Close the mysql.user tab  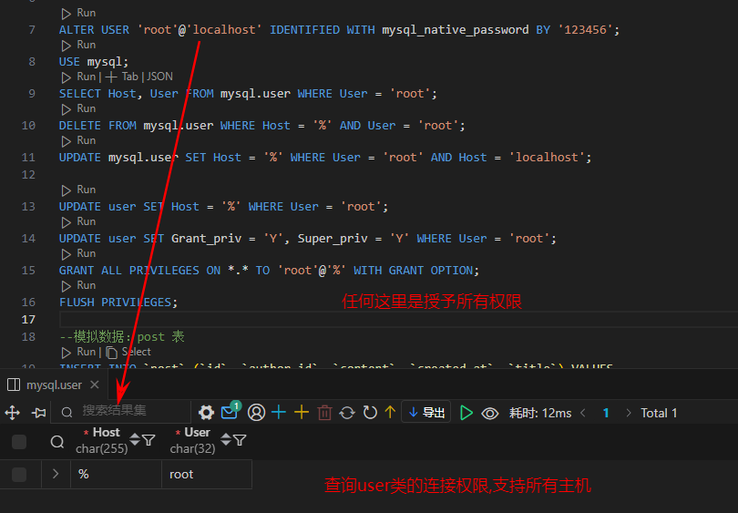tap(95, 385)
